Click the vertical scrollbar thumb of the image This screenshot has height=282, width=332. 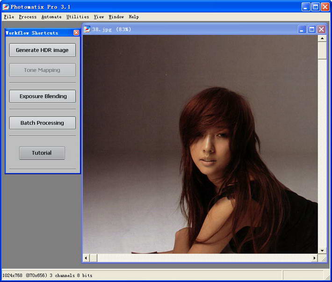click(322, 51)
